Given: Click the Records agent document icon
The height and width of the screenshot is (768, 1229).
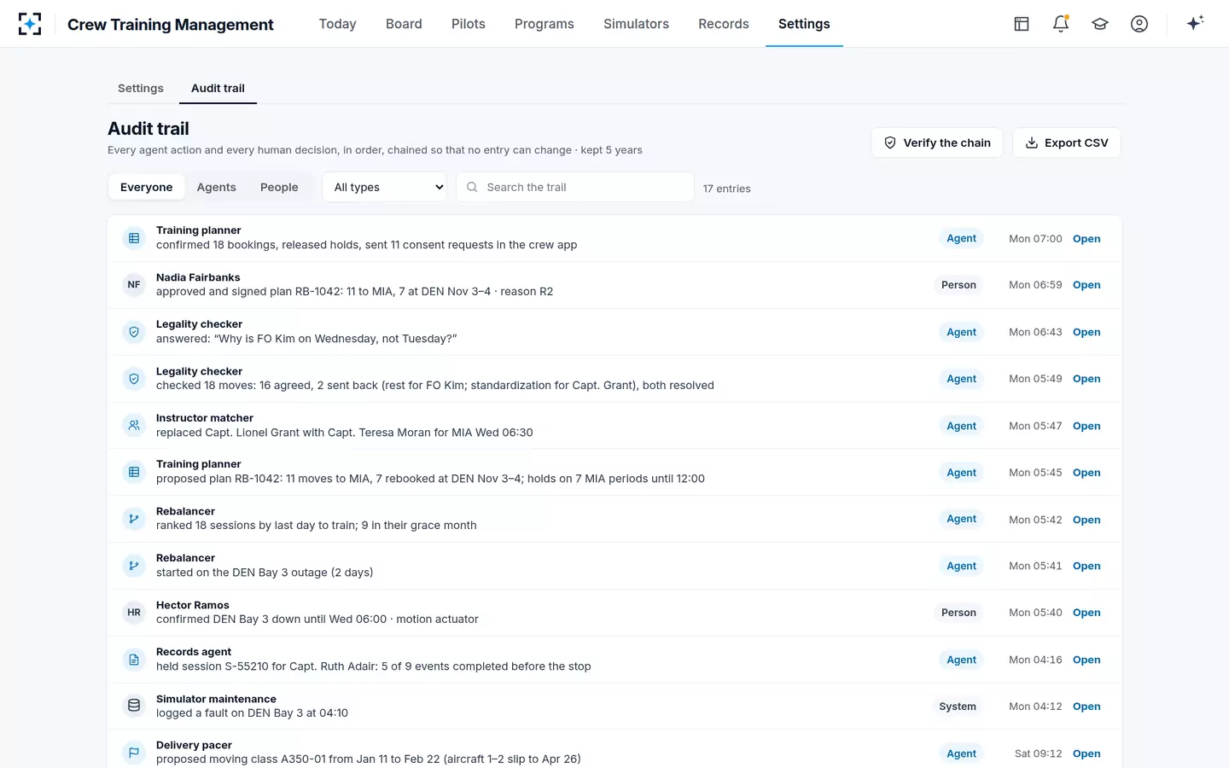Looking at the screenshot, I should point(134,660).
